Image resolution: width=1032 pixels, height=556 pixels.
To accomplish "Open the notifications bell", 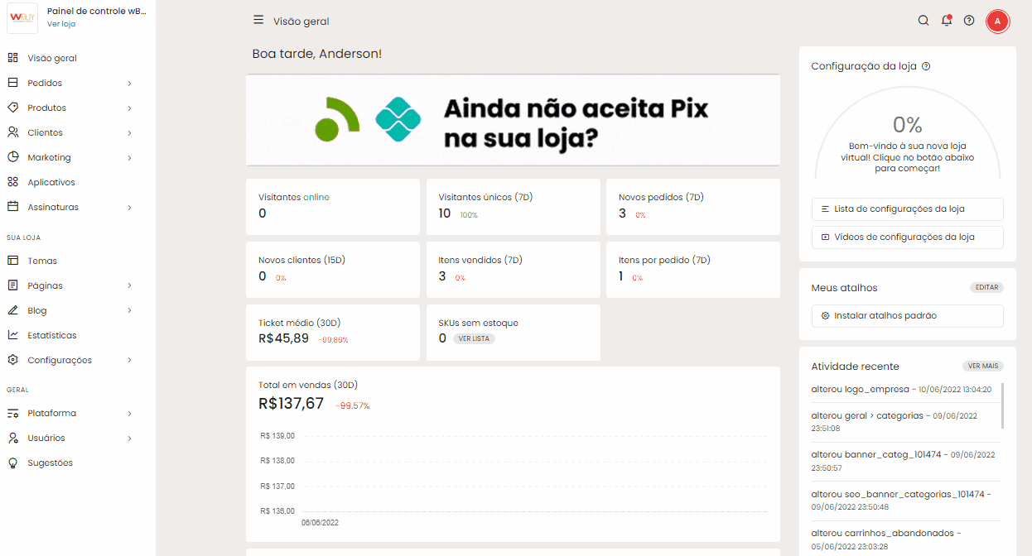I will 947,21.
